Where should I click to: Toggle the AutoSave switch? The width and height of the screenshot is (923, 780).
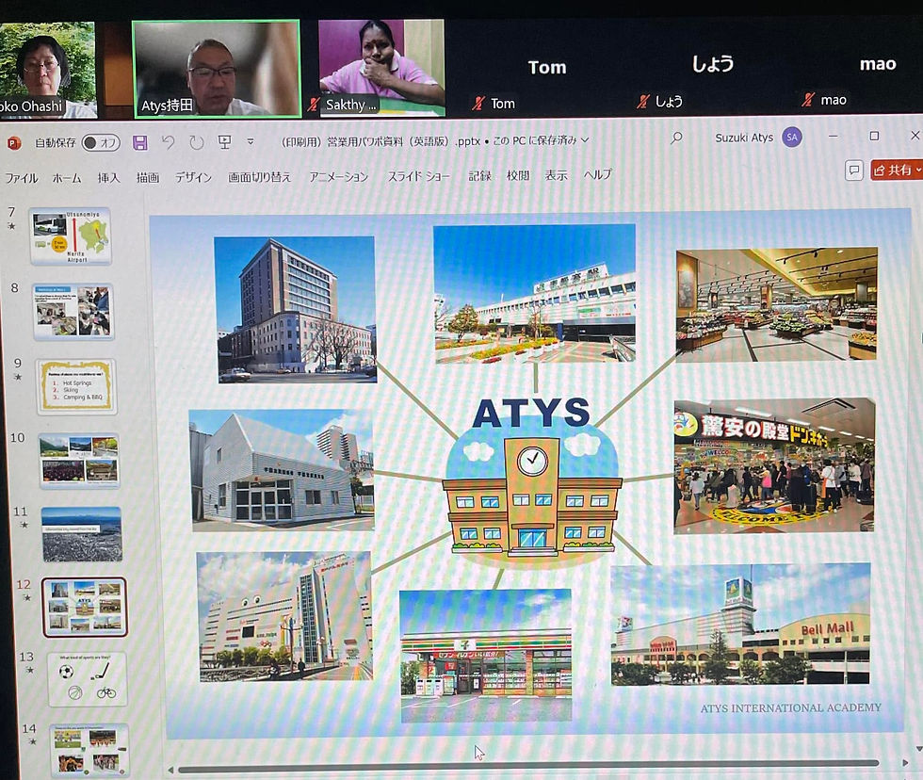[x=101, y=142]
